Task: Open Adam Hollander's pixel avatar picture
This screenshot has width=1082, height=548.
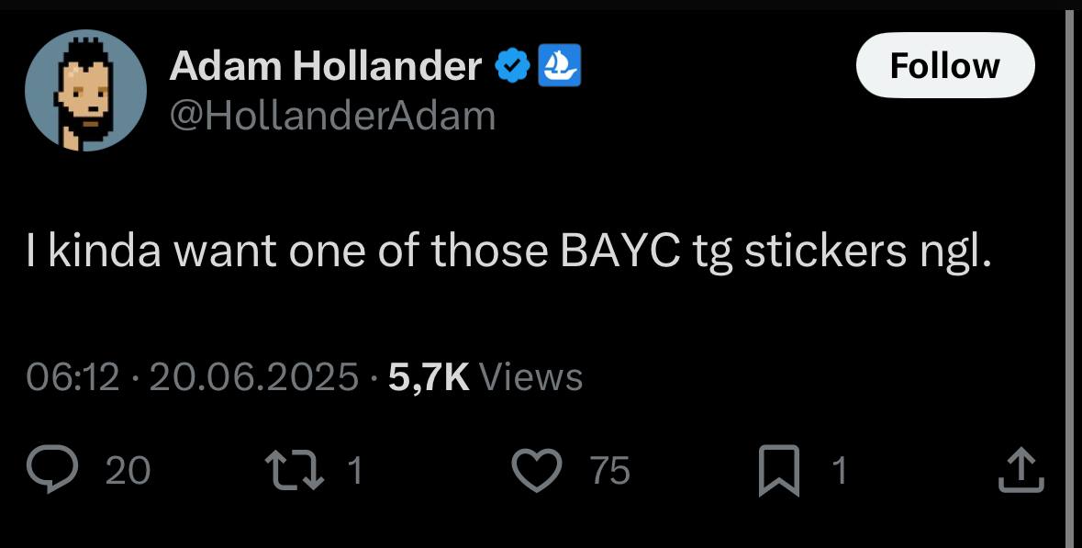Action: click(x=85, y=90)
